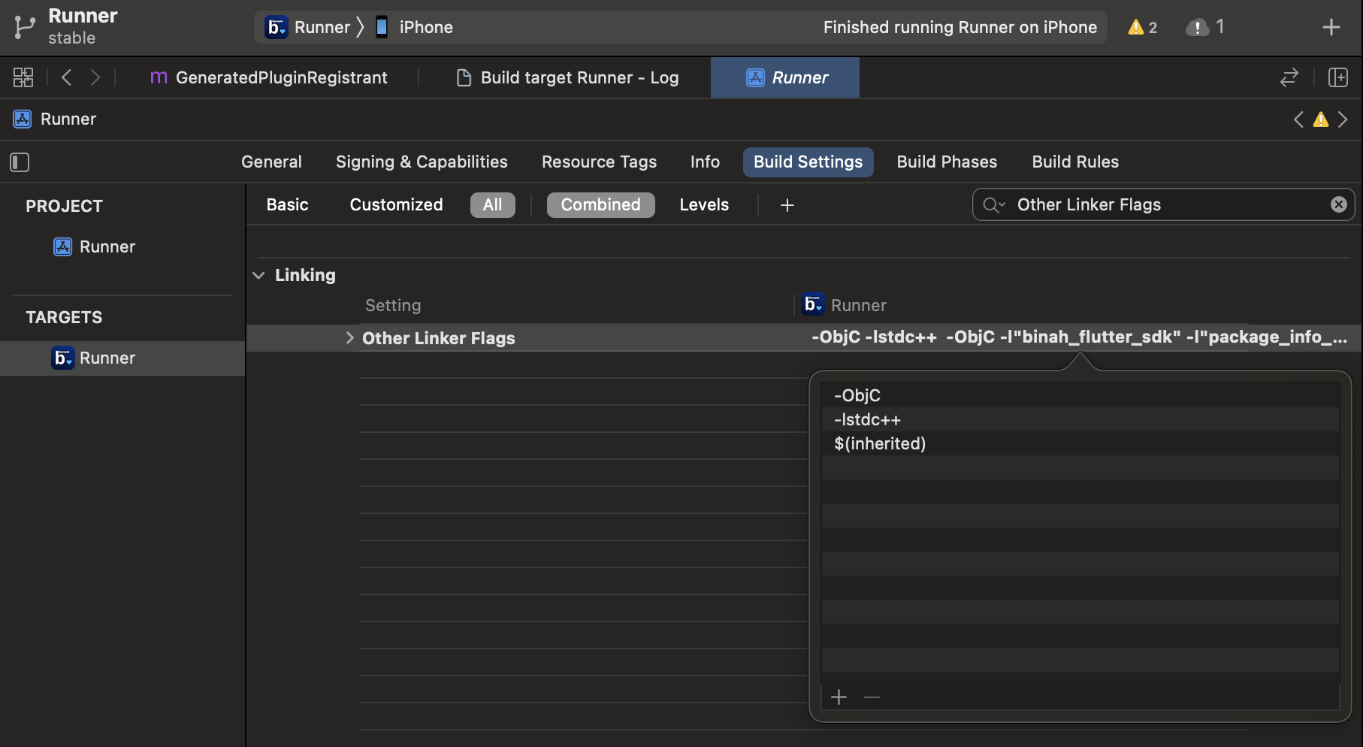The height and width of the screenshot is (747, 1363).
Task: Click the Runner project icon in the jump bar
Action: click(x=23, y=119)
